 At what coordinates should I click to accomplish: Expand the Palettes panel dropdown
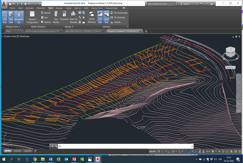69,27
